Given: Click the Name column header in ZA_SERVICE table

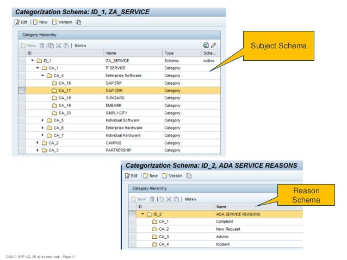Looking at the screenshot, I should point(133,53).
